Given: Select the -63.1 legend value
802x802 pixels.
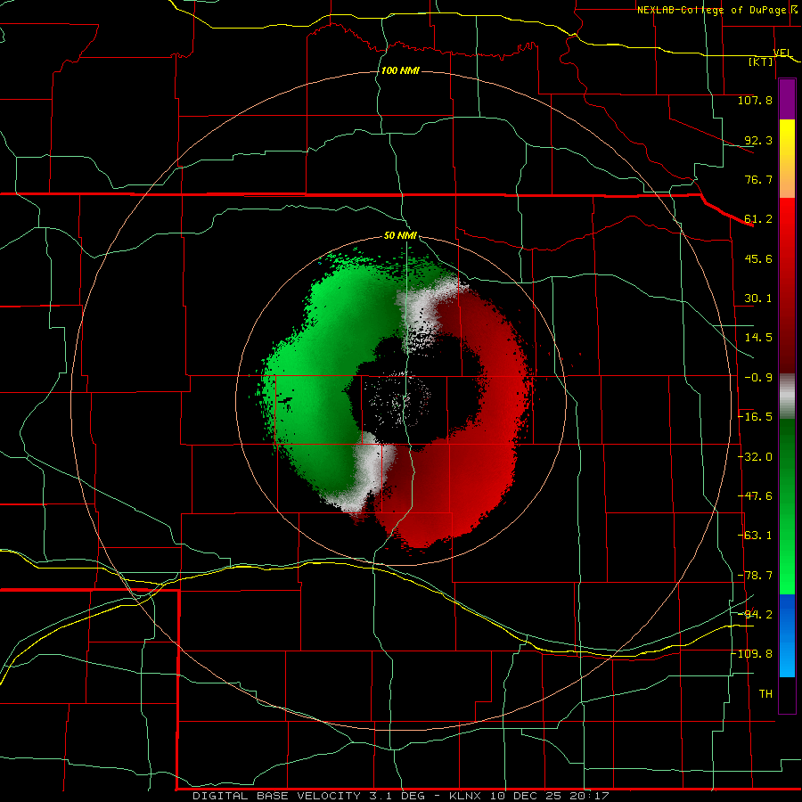Looking at the screenshot, I should click(756, 536).
